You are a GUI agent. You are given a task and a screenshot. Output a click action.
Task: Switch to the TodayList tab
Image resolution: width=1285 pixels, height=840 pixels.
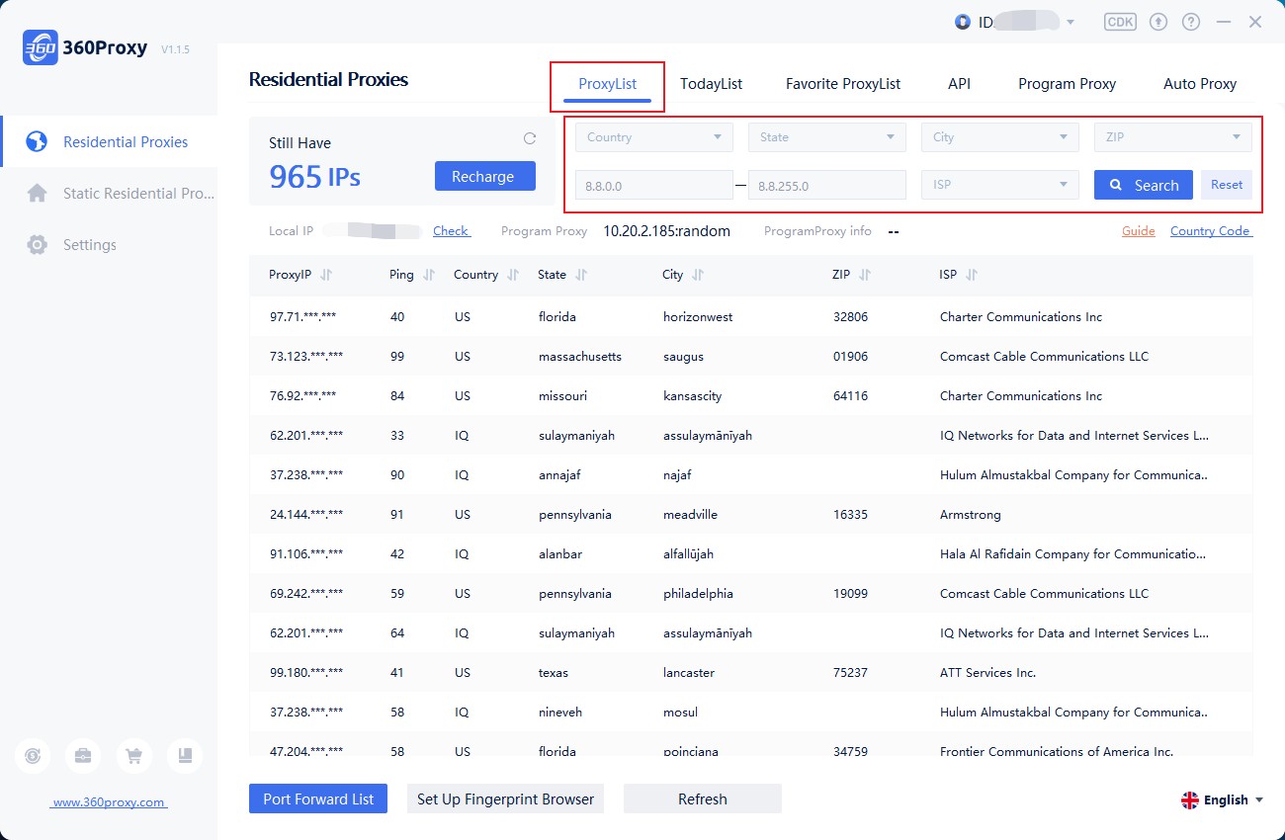[x=711, y=84]
